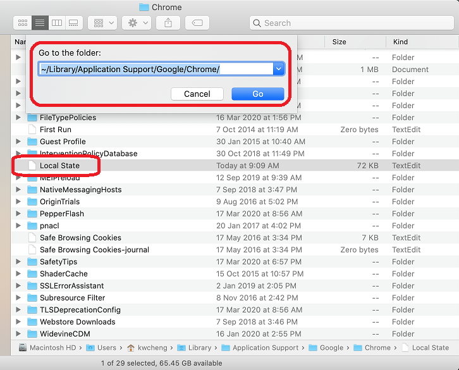This screenshot has height=370, width=459.
Task: Click the FileTypePolicies folder icon
Action: point(32,118)
